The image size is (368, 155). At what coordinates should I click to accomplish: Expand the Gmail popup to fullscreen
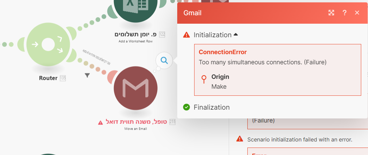click(x=331, y=13)
